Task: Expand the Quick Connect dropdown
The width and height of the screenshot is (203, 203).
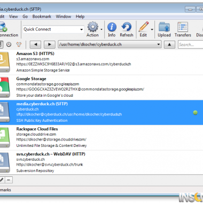Action: pos(81,29)
